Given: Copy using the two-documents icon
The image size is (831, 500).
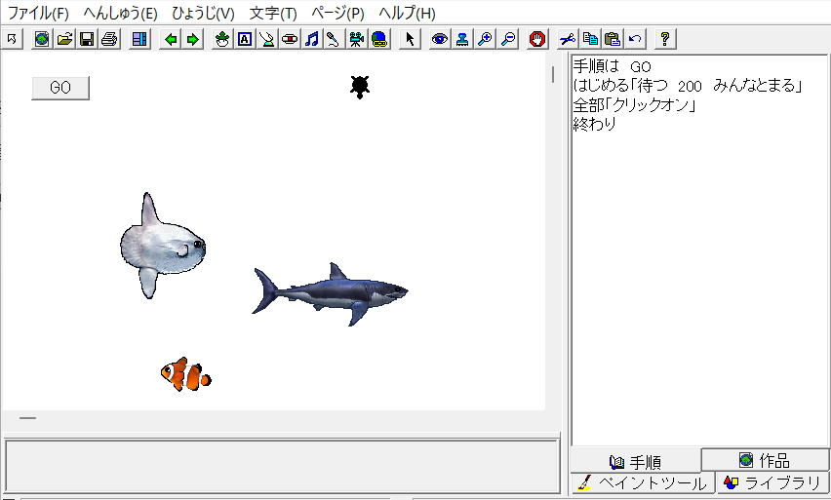Looking at the screenshot, I should tap(590, 39).
